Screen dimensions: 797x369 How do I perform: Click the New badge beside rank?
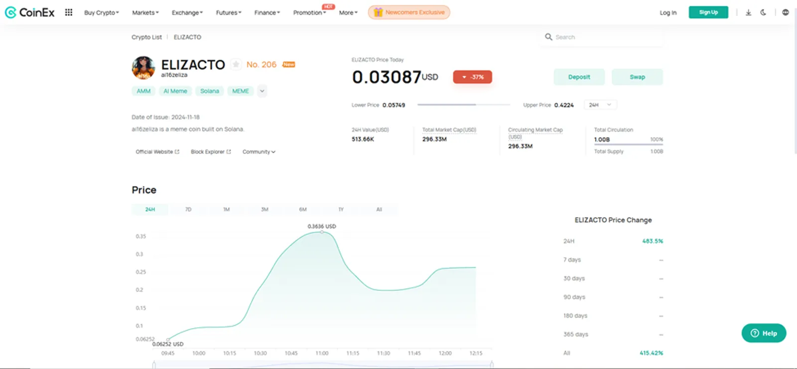[x=289, y=65]
